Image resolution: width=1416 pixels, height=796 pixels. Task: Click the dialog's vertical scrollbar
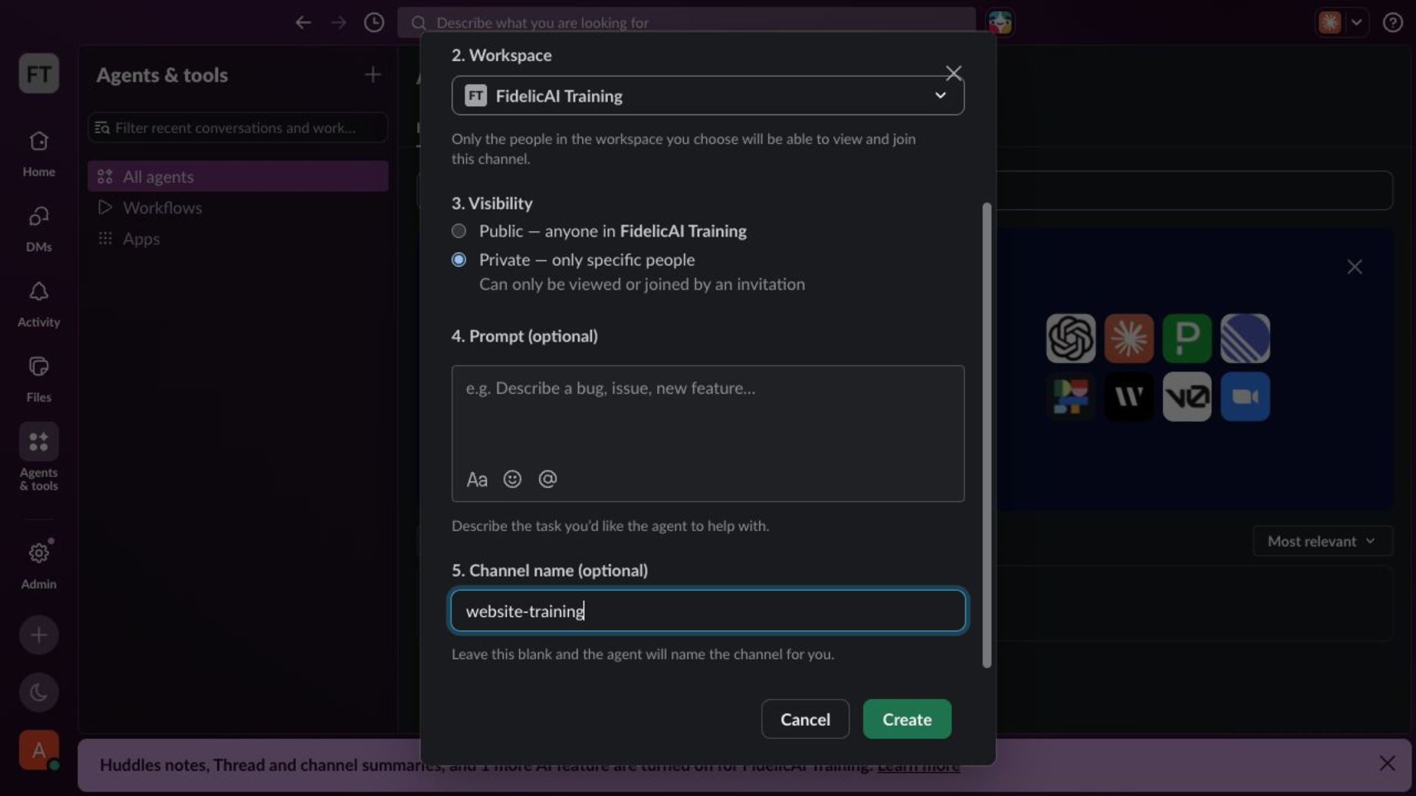point(986,435)
